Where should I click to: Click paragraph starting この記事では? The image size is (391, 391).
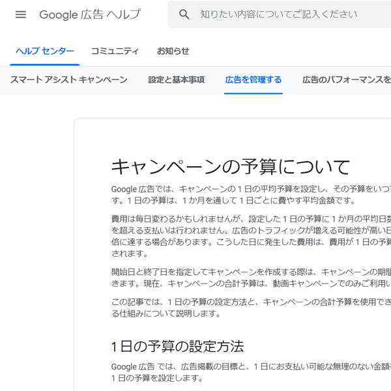pos(251,308)
